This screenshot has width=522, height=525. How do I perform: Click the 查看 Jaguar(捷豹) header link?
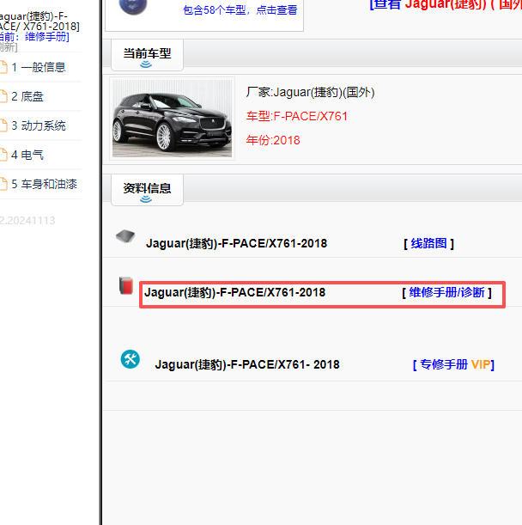click(446, 4)
